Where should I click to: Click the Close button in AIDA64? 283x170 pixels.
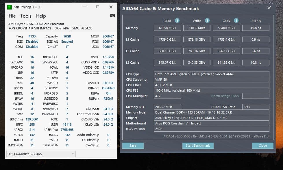click(262, 146)
